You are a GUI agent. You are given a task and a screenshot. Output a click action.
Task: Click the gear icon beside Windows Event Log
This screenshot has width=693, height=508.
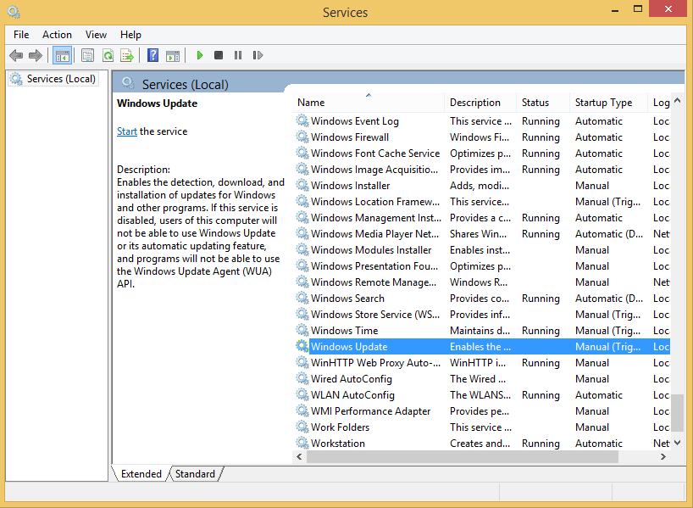pos(302,120)
